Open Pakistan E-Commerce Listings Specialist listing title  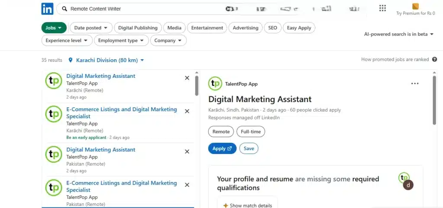pos(122,186)
